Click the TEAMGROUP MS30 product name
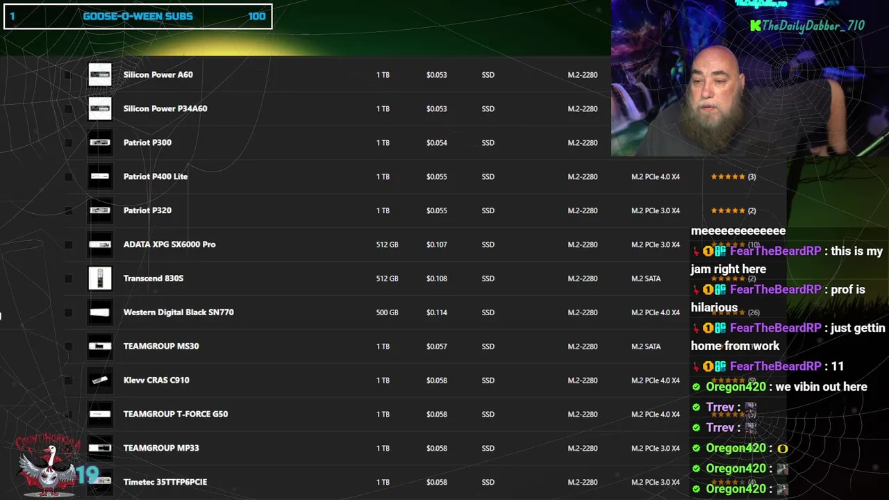 (x=161, y=346)
